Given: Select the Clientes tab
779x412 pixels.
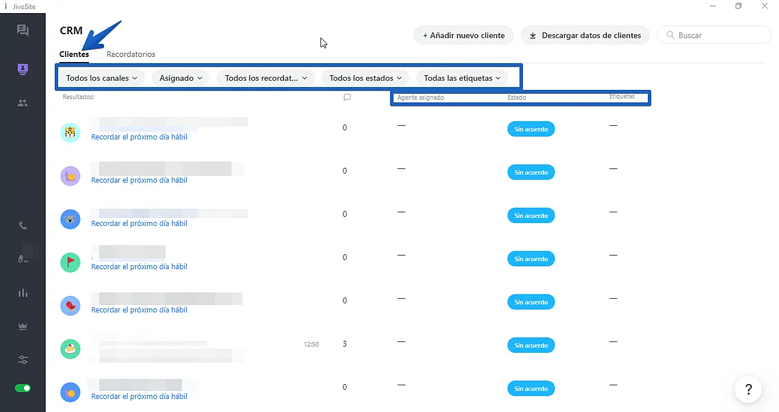Looking at the screenshot, I should (74, 55).
